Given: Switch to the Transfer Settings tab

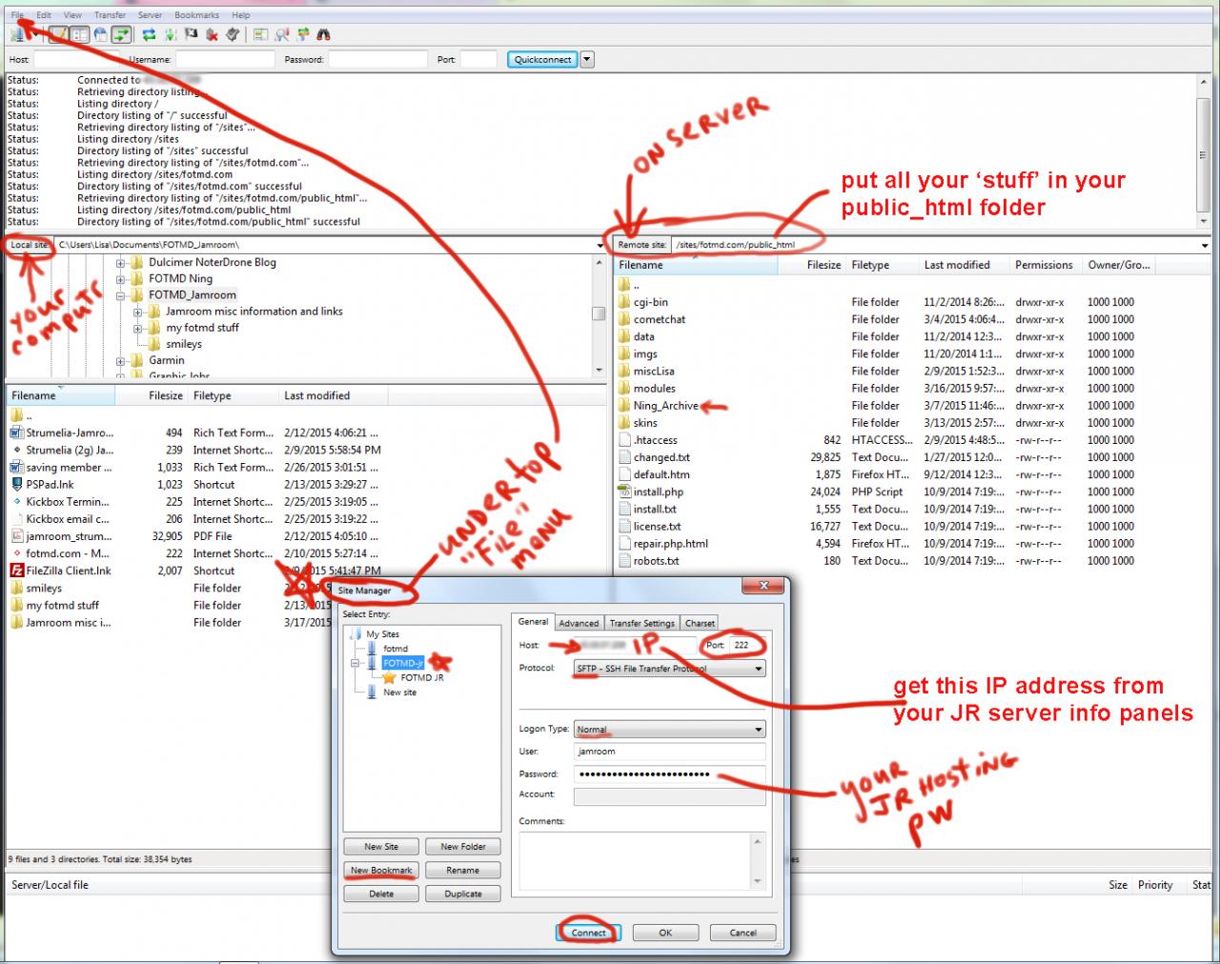Looking at the screenshot, I should coord(641,623).
